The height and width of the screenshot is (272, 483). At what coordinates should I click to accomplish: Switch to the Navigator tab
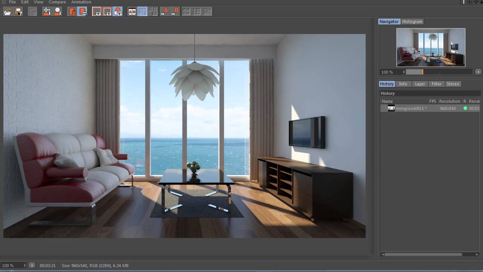tap(389, 22)
